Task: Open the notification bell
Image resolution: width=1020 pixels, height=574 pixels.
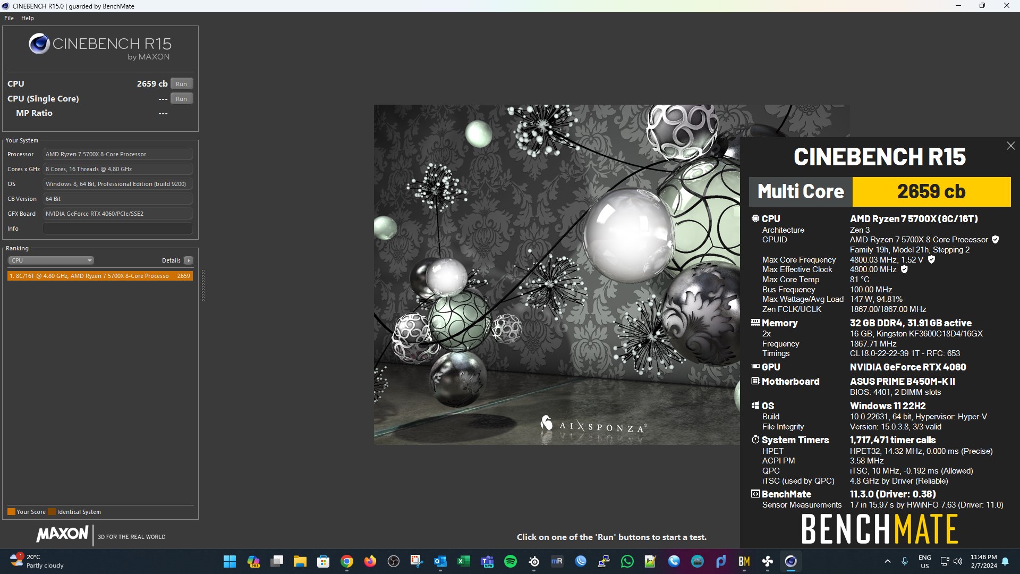Action: tap(1005, 561)
